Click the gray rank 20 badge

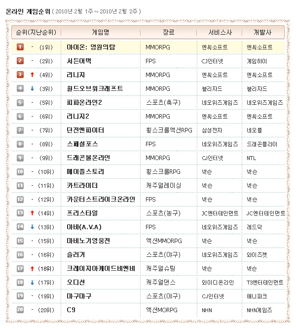(20, 310)
